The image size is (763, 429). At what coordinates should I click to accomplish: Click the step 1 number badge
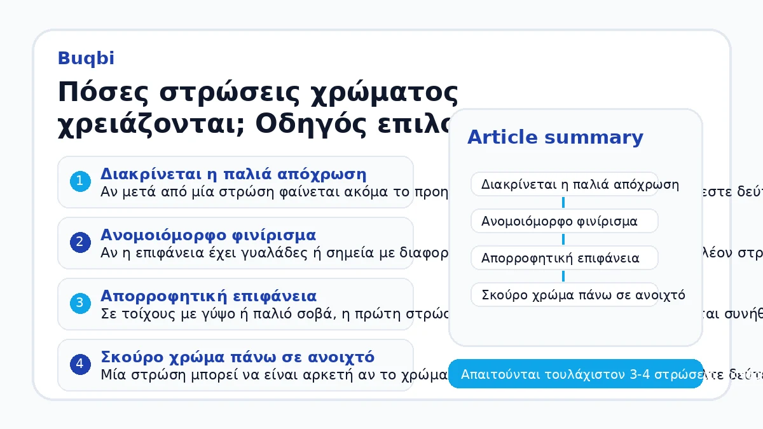coord(79,182)
